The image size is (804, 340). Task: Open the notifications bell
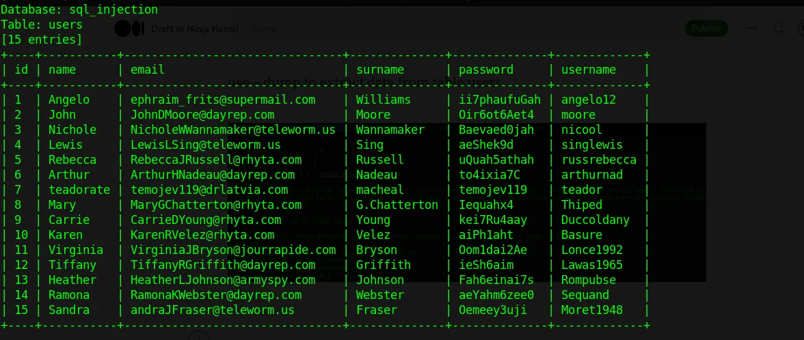(x=778, y=29)
